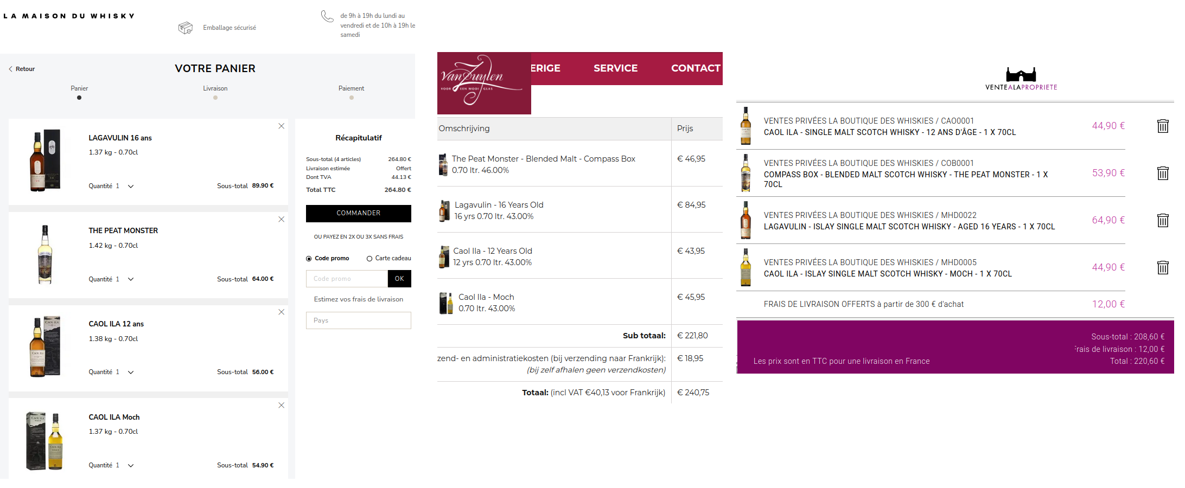
Task: Open the Van Zuylen logo
Action: pyautogui.click(x=484, y=83)
